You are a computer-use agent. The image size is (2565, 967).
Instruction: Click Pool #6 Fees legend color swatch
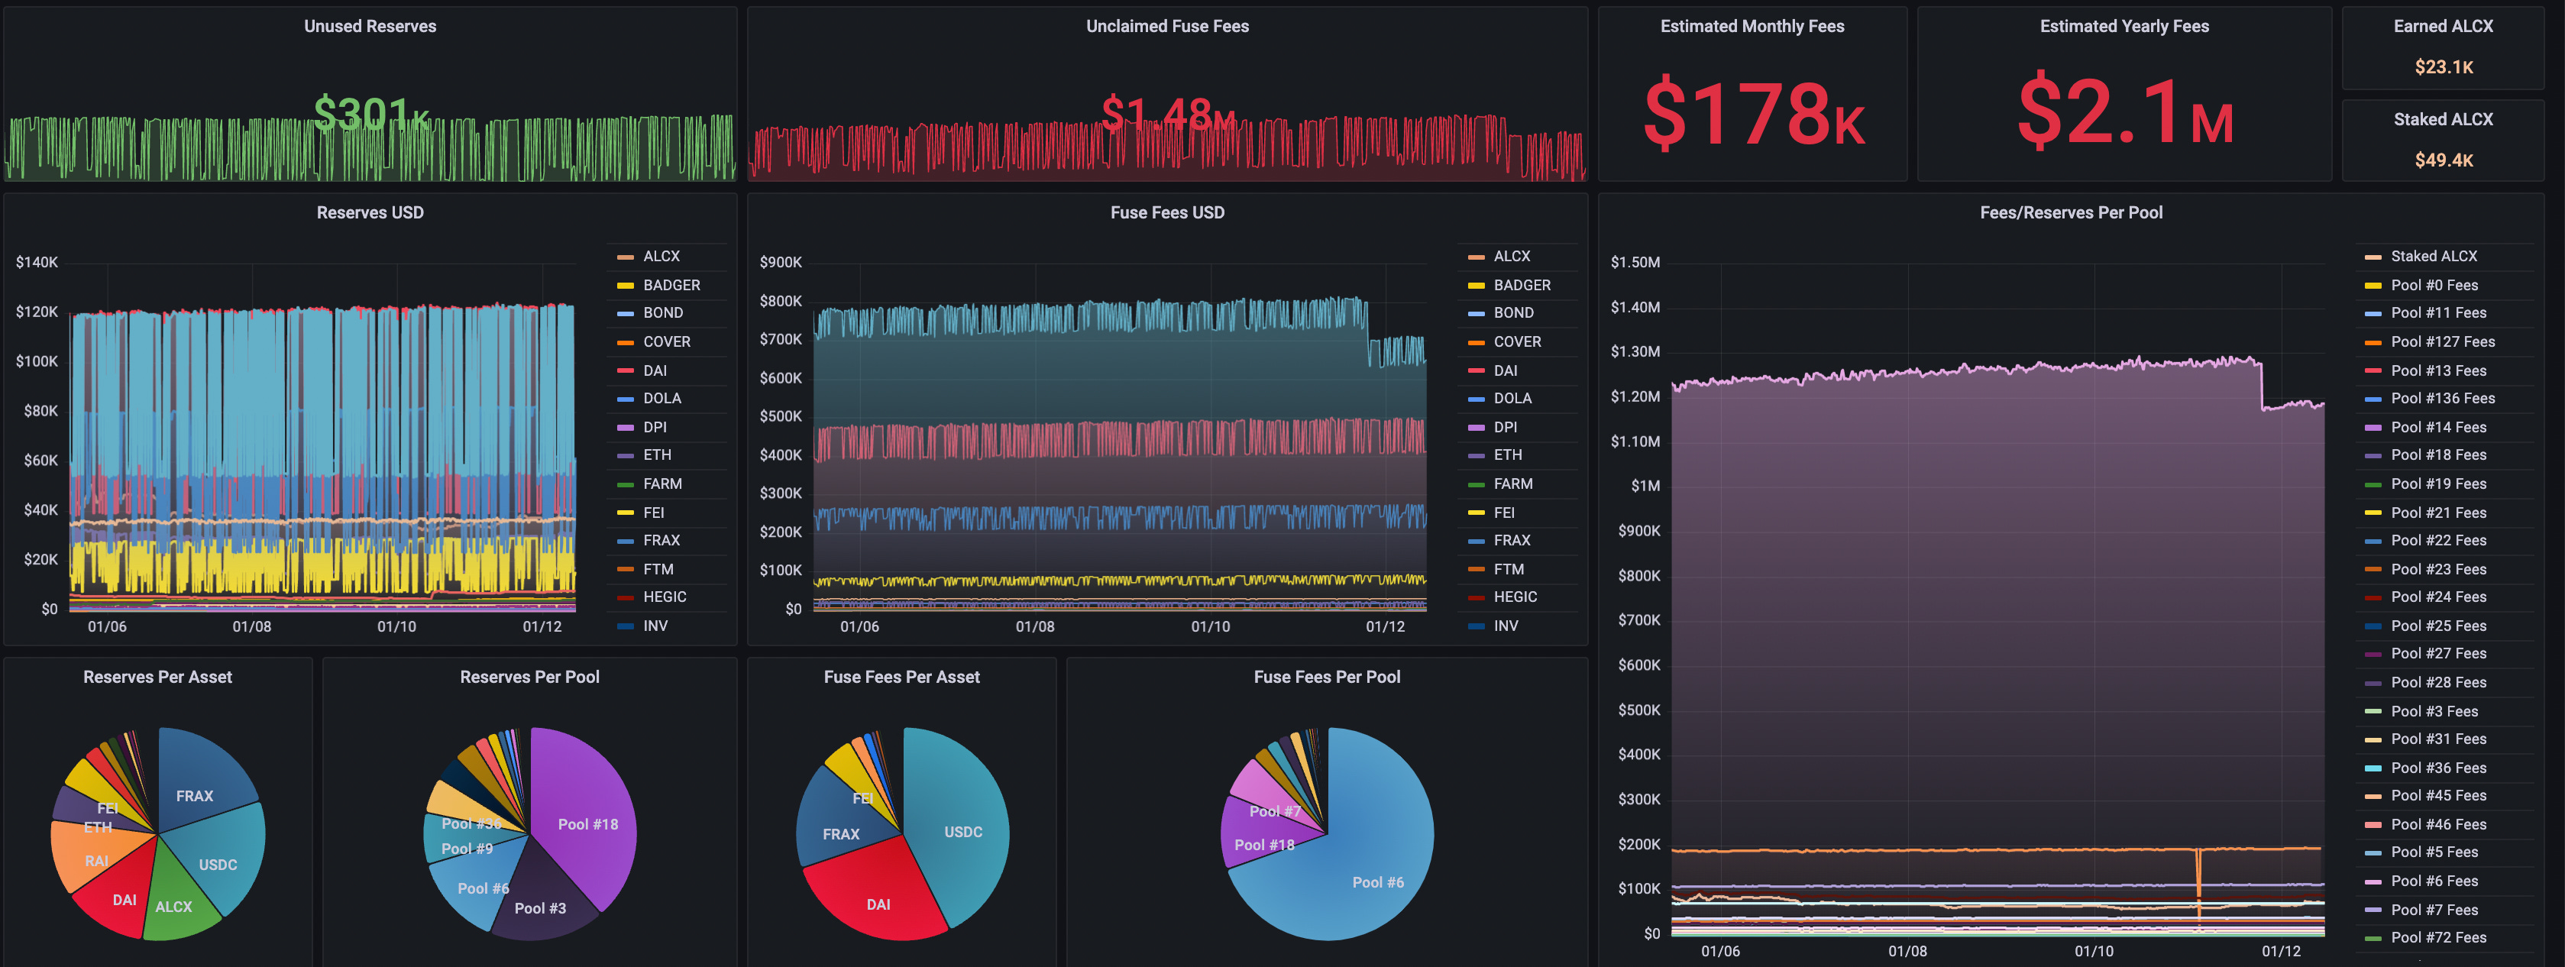click(2373, 881)
